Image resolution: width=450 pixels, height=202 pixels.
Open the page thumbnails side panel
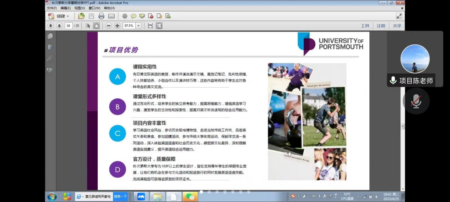pyautogui.click(x=50, y=36)
